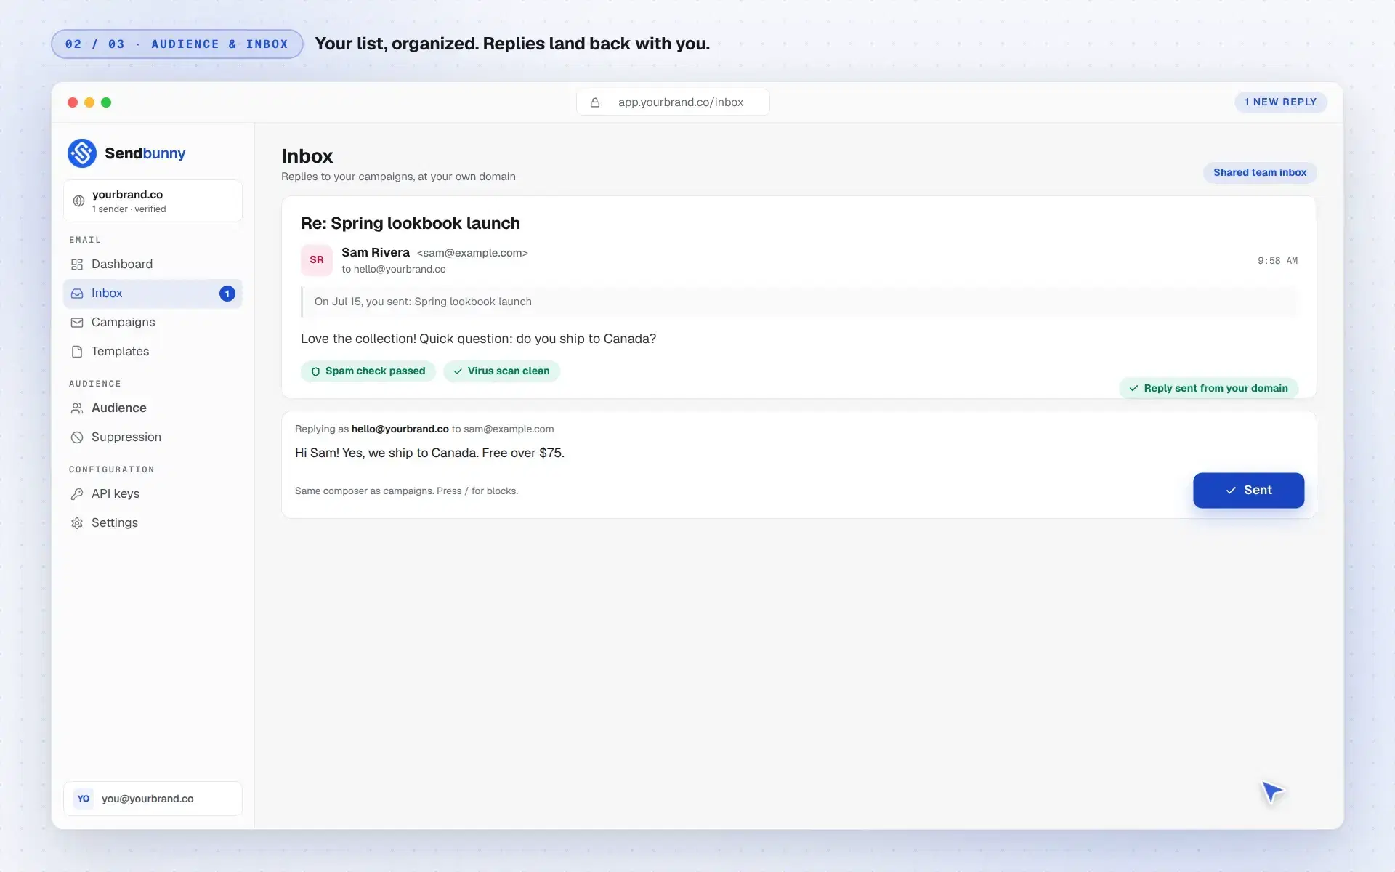
Task: Click the Templates file icon
Action: [x=77, y=352]
